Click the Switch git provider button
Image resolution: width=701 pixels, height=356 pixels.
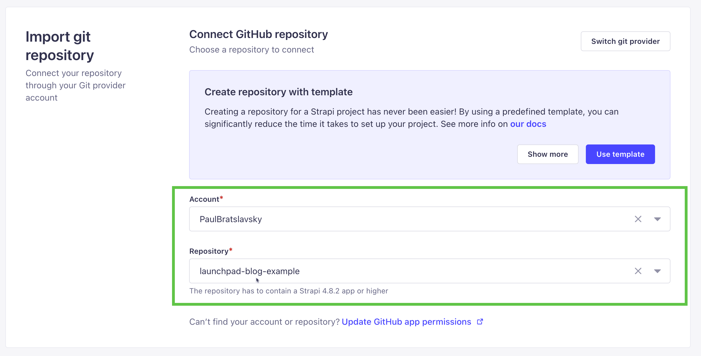pos(625,41)
